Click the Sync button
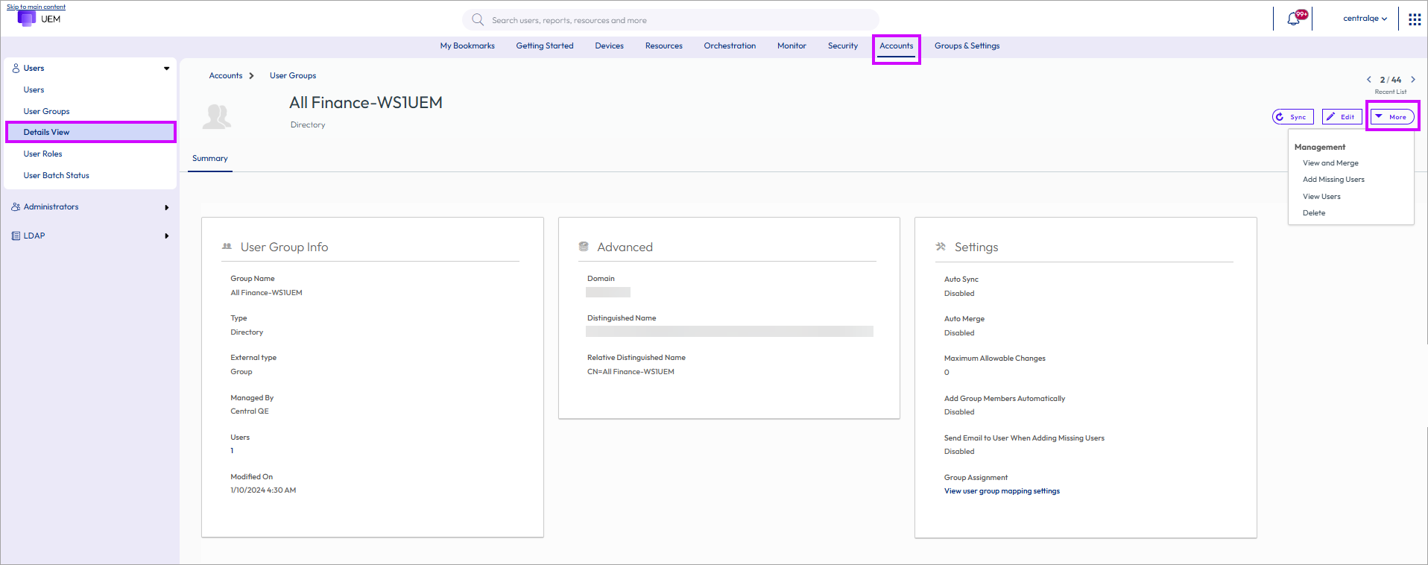This screenshot has width=1428, height=565. pyautogui.click(x=1293, y=117)
